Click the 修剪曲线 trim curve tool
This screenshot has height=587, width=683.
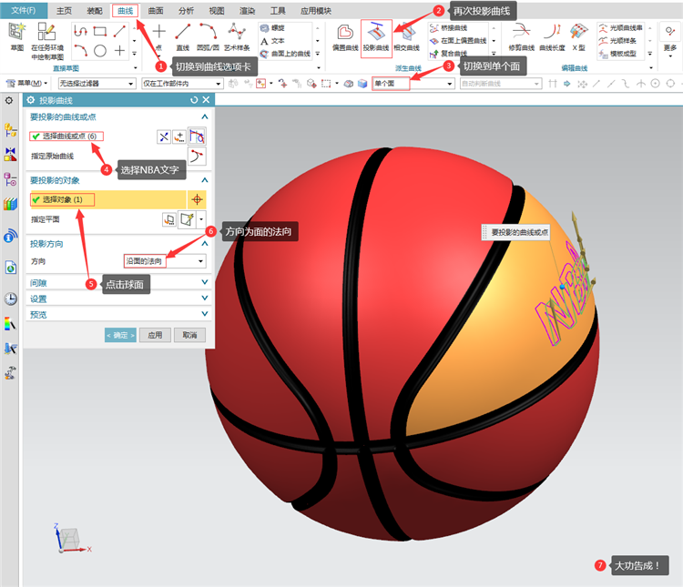click(521, 37)
